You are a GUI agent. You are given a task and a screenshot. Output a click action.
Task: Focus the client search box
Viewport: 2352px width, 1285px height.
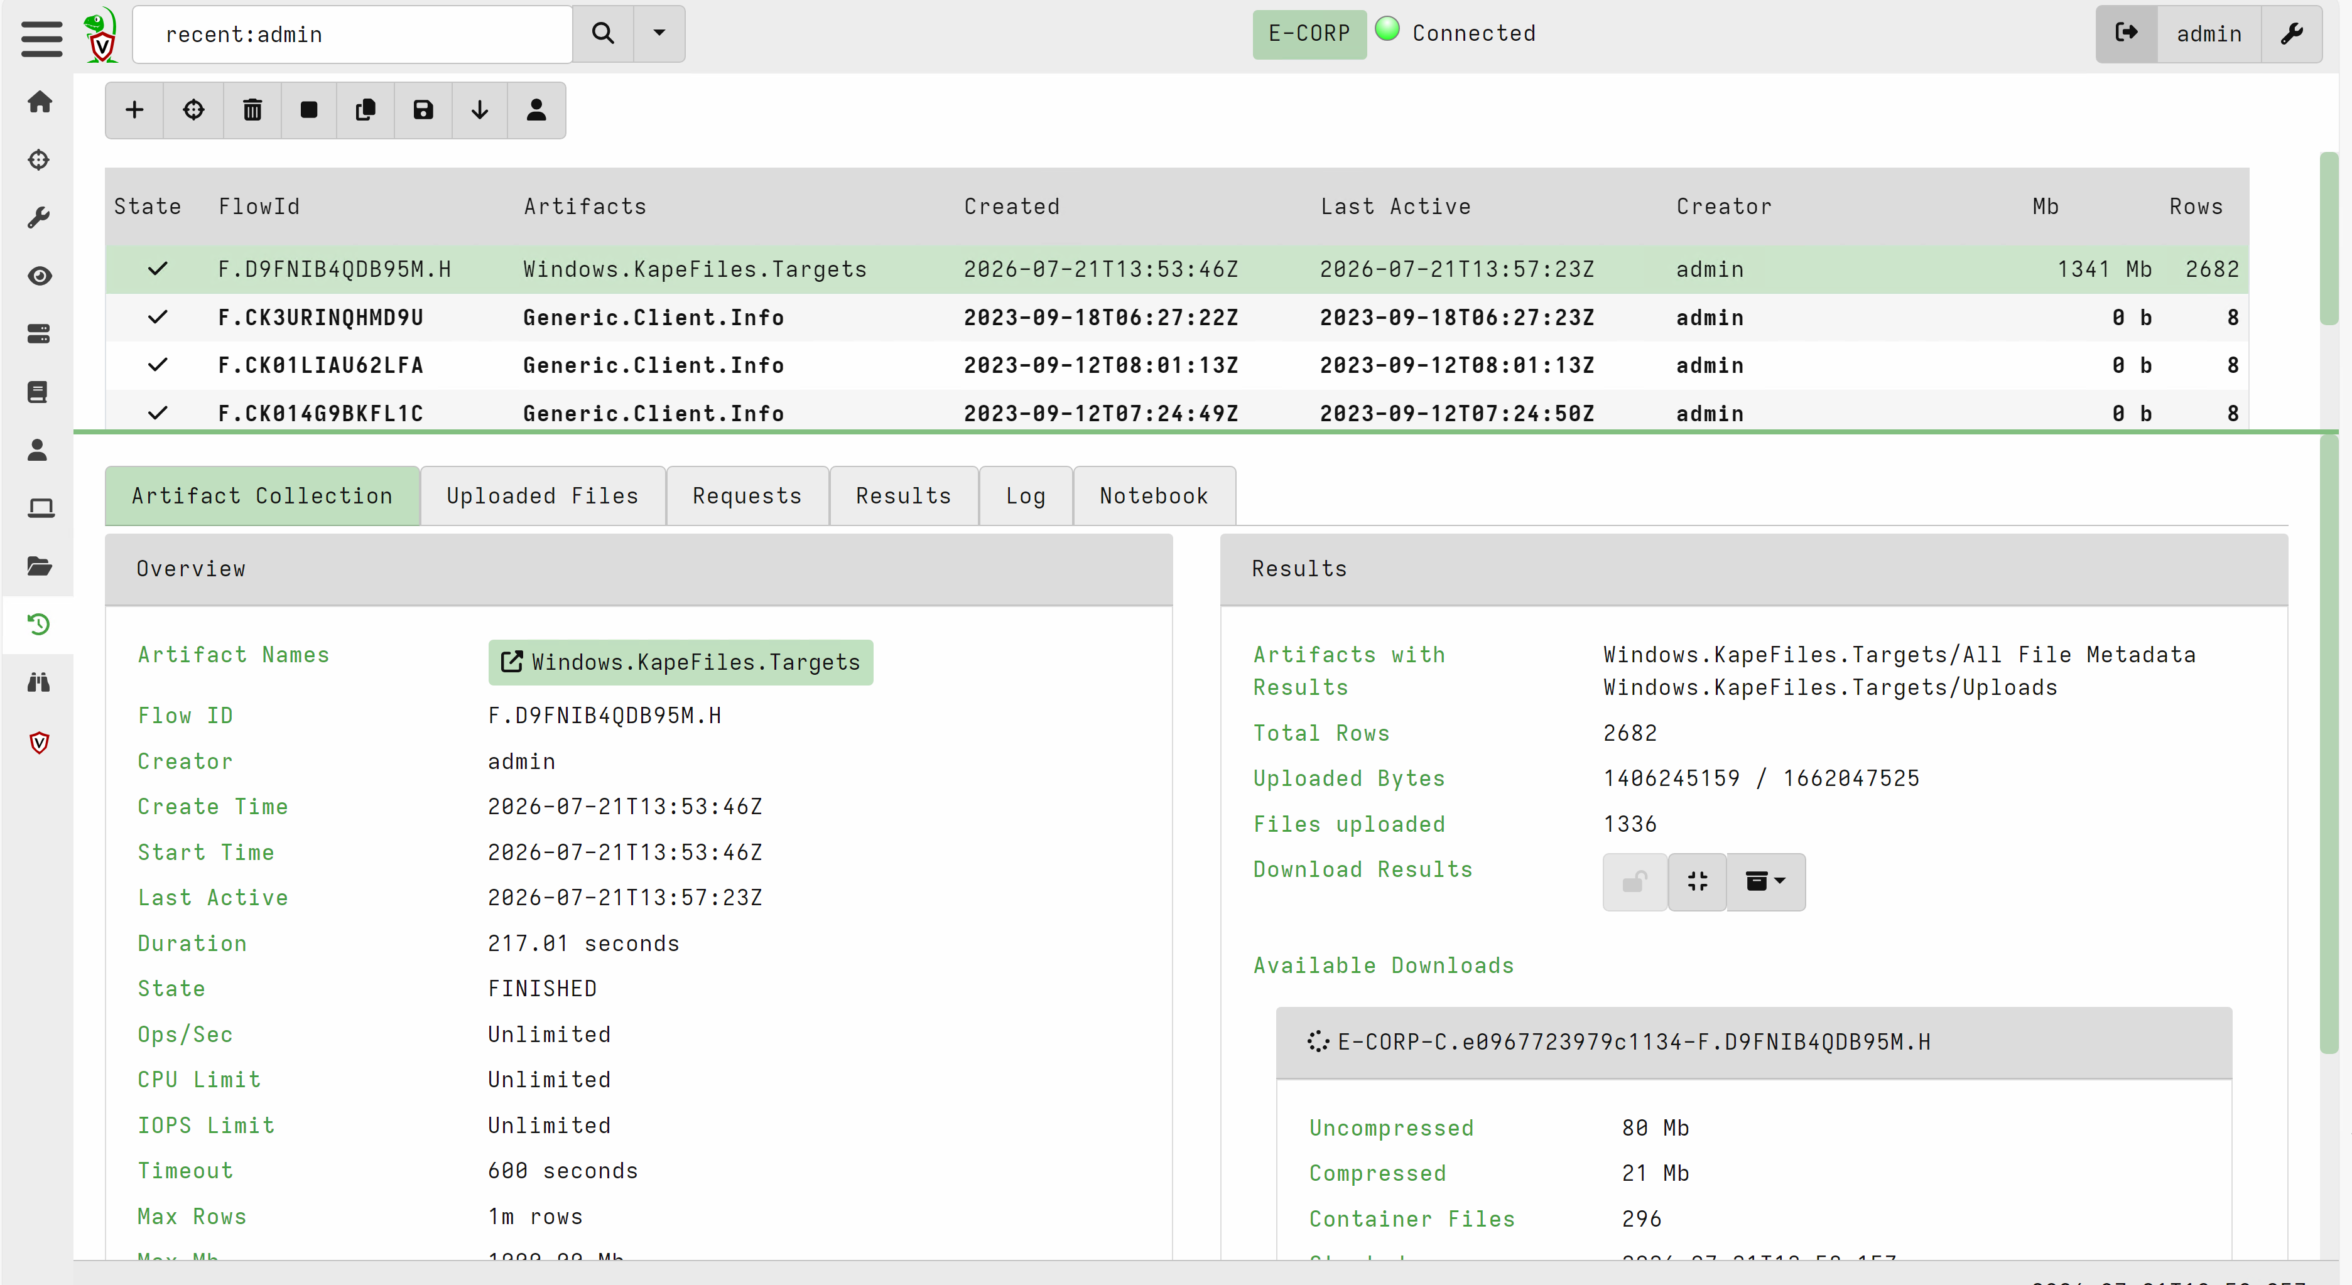pos(352,34)
